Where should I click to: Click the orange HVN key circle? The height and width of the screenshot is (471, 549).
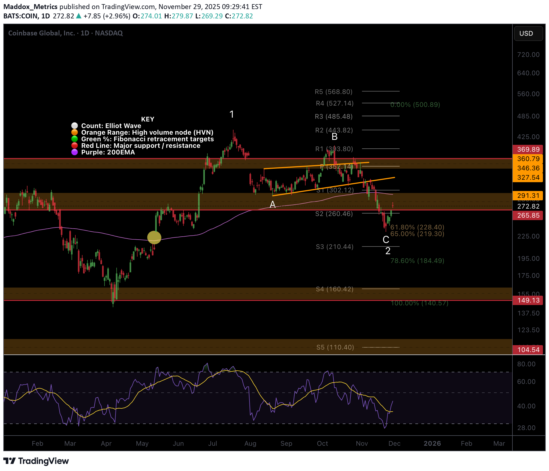point(75,132)
